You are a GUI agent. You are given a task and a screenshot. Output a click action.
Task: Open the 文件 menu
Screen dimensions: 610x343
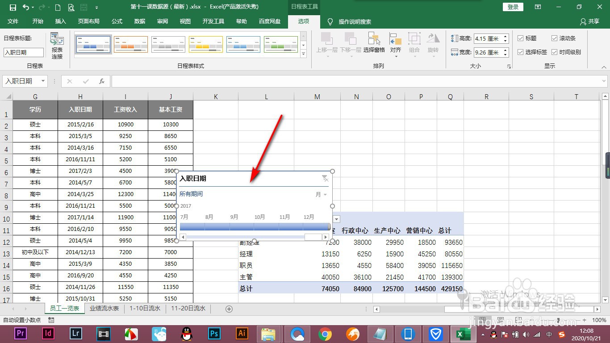click(x=13, y=21)
